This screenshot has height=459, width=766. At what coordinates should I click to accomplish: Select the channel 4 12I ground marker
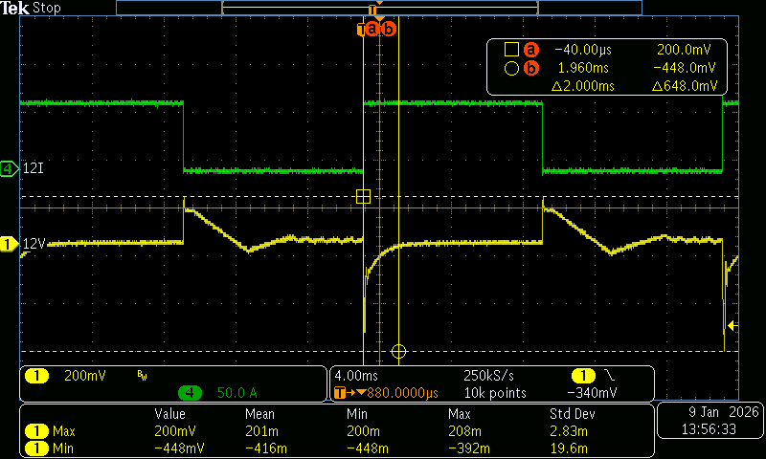pos(10,169)
